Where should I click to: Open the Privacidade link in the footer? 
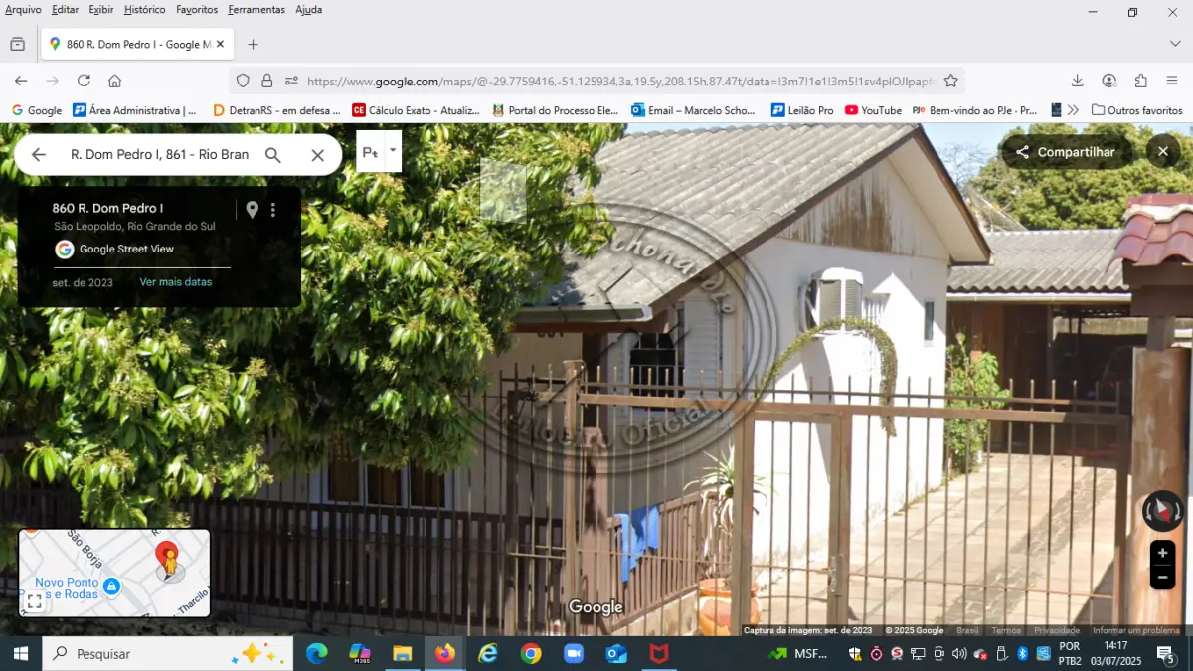(x=1057, y=630)
